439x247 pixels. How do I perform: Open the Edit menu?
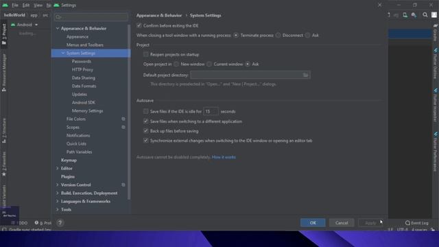pyautogui.click(x=26, y=5)
